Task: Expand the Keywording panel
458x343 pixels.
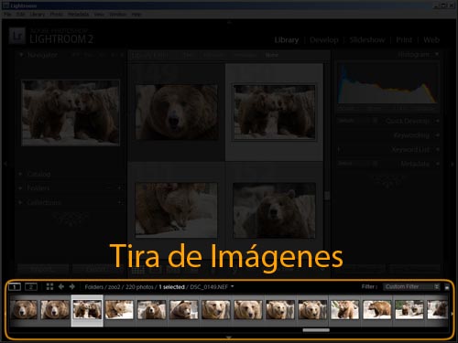Action: tap(438, 135)
